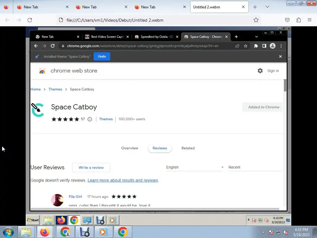
Task: Click Chrome icon in recorded taskbar
Action: click(74, 220)
